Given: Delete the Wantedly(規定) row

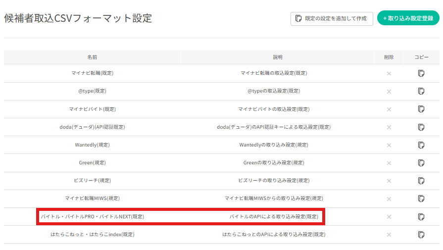Looking at the screenshot, I should click(389, 146).
